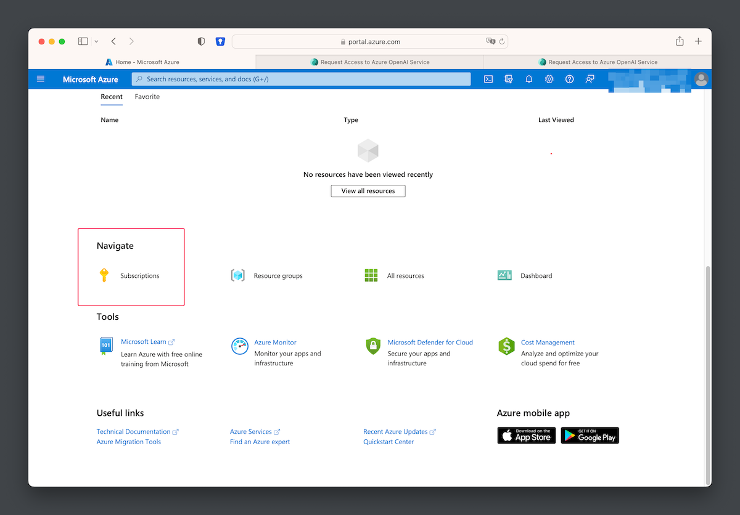This screenshot has height=515, width=740.
Task: Open Microsoft Defender for Cloud link
Action: pos(430,343)
